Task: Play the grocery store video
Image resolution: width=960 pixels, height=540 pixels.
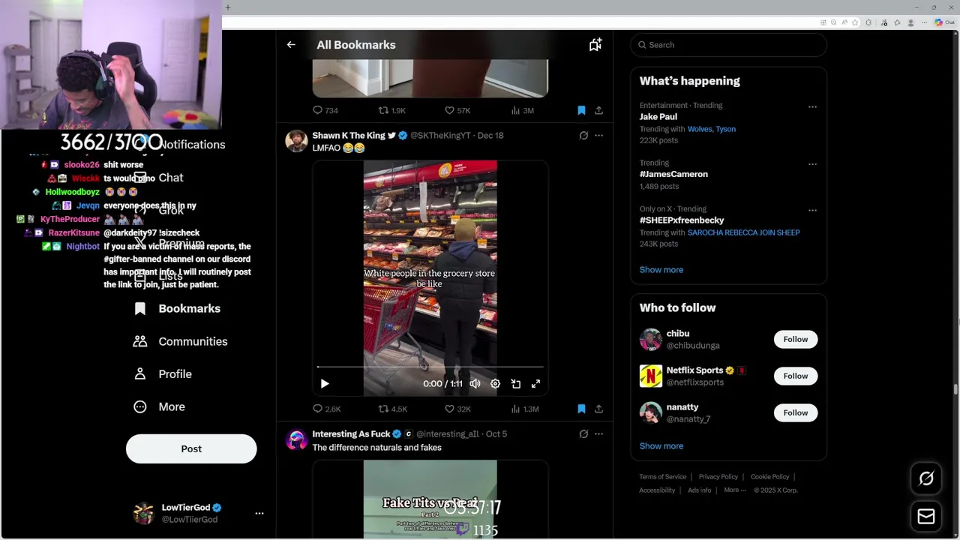Action: coord(325,383)
